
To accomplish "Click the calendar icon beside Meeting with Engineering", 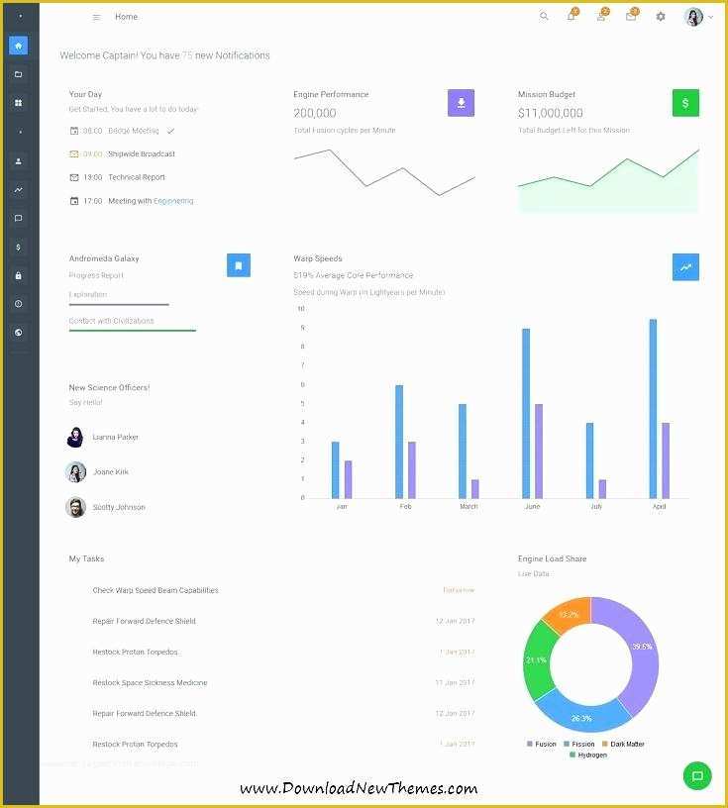I will 74,201.
